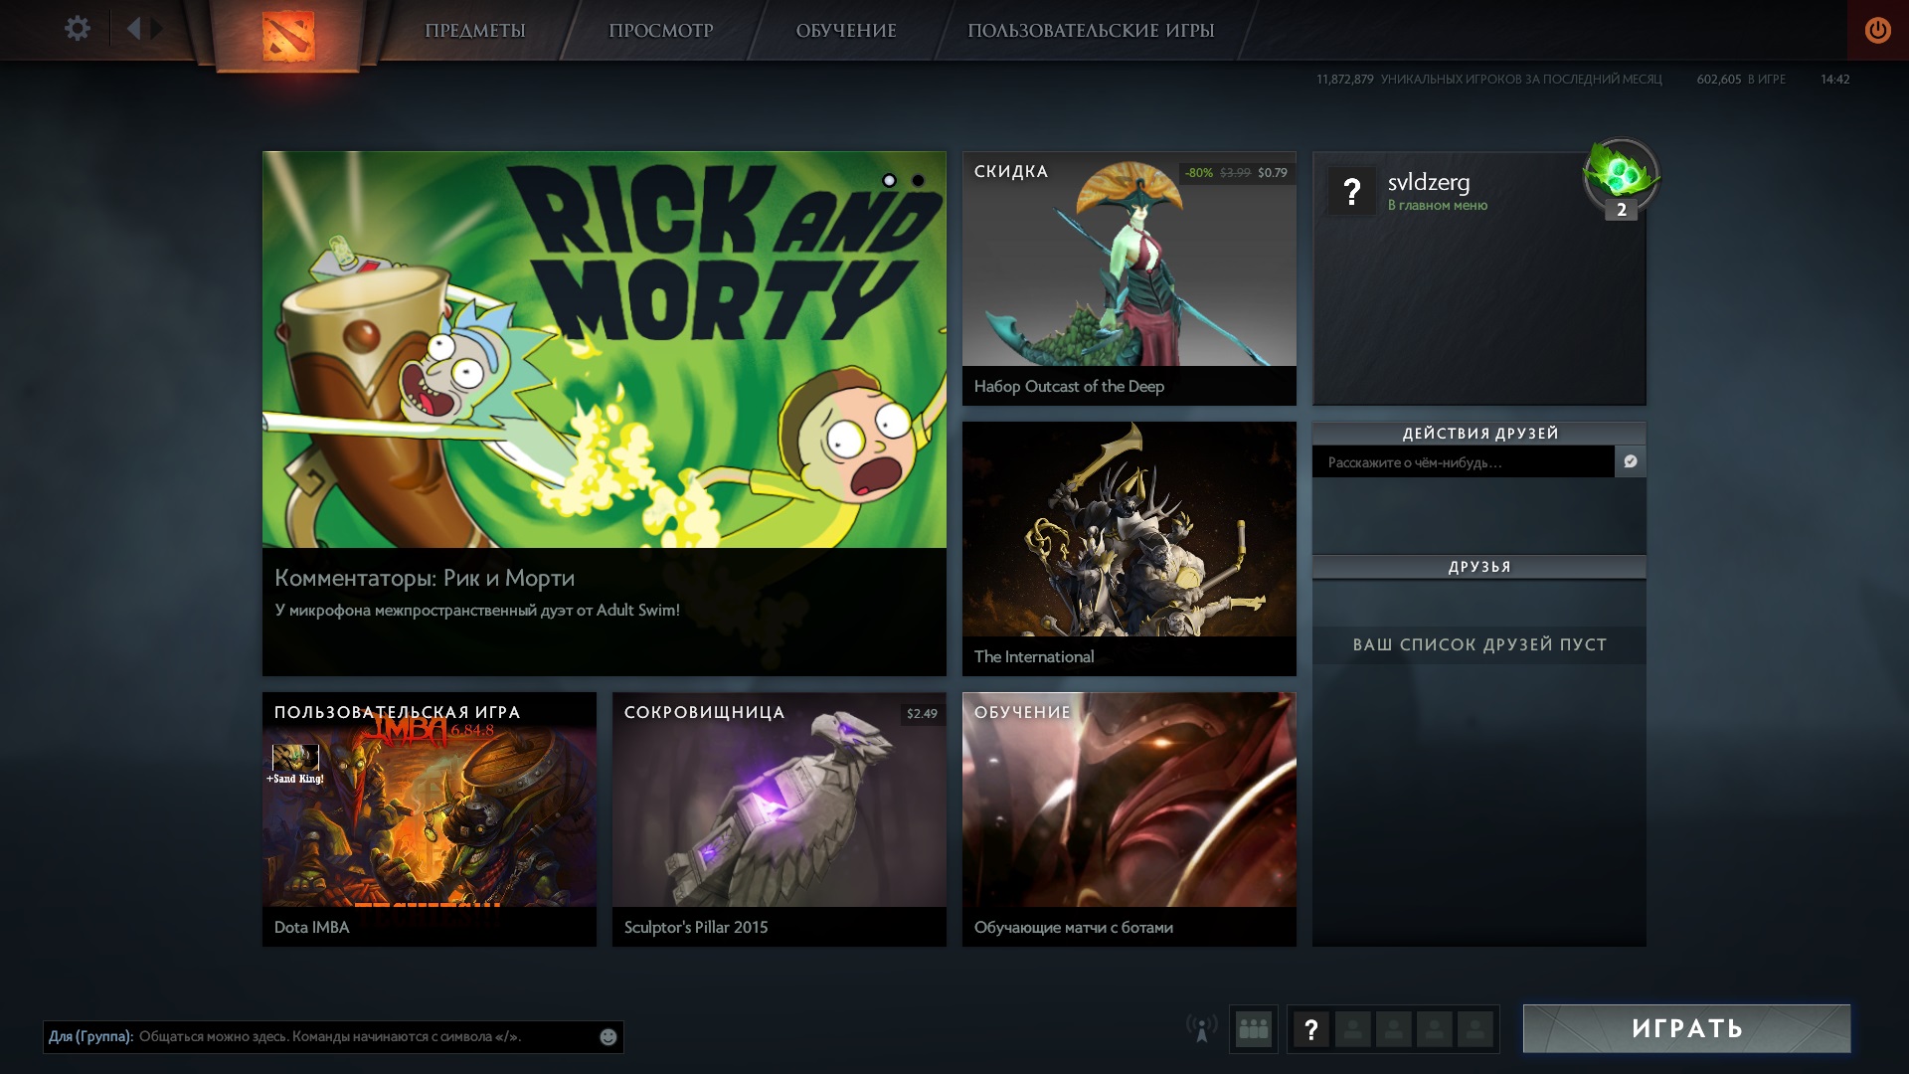Open the Dota 2 logo home tab
Viewport: 1909px width, 1074px height.
[288, 36]
